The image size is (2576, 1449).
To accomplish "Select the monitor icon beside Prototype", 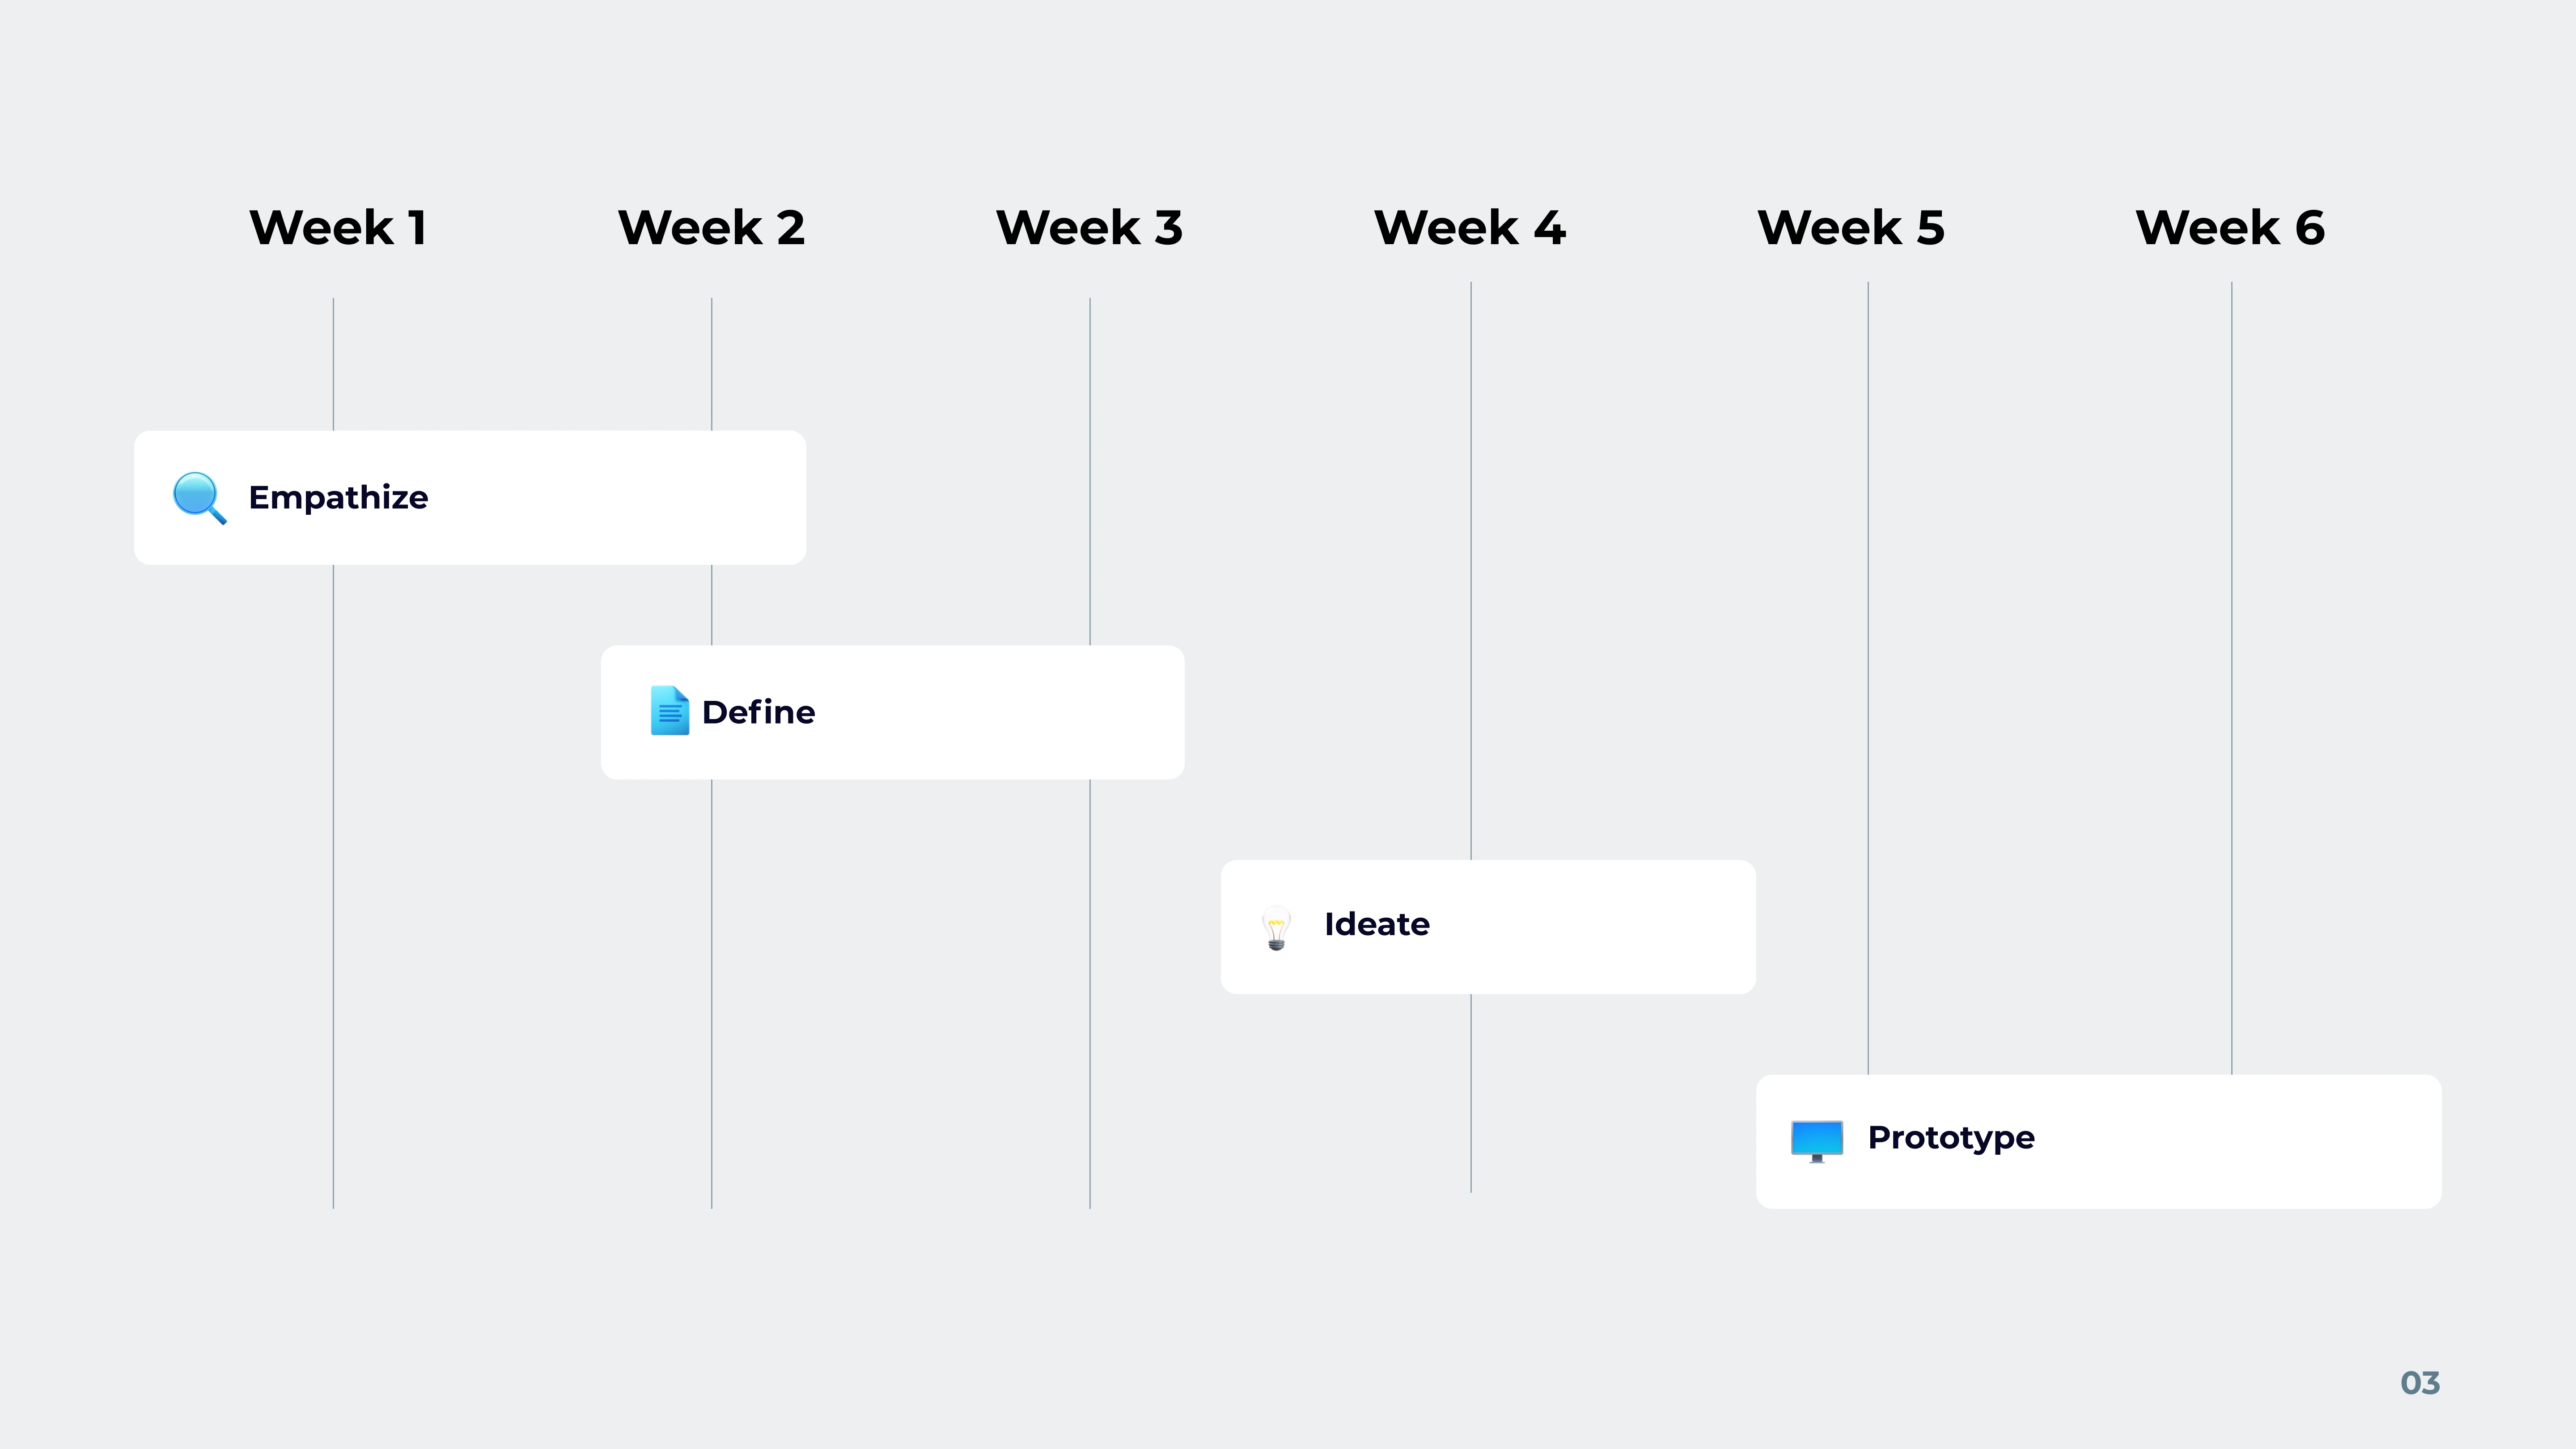I will pos(1816,1140).
